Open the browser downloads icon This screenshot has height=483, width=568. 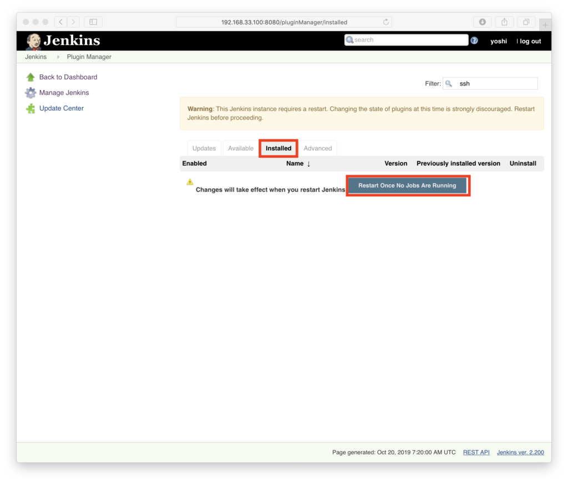pos(482,22)
